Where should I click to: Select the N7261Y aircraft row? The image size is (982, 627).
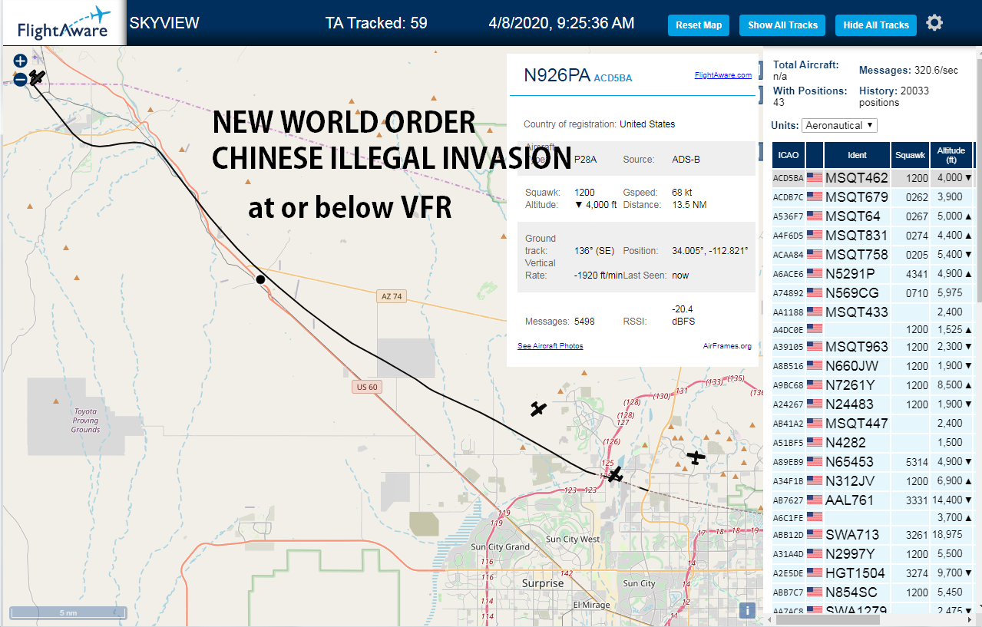[x=873, y=385]
